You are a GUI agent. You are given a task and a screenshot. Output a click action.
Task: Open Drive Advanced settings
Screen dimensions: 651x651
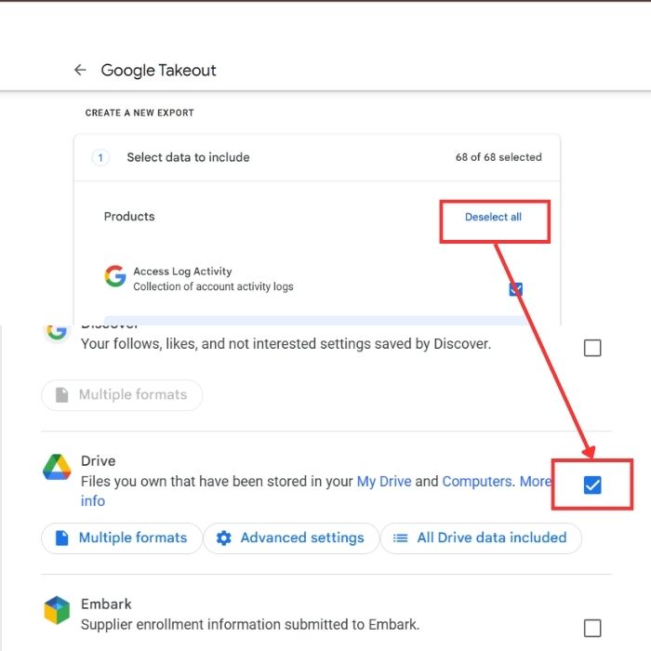coord(291,538)
